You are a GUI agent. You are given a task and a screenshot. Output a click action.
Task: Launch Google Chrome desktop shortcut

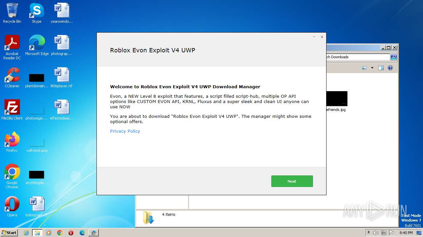12,176
